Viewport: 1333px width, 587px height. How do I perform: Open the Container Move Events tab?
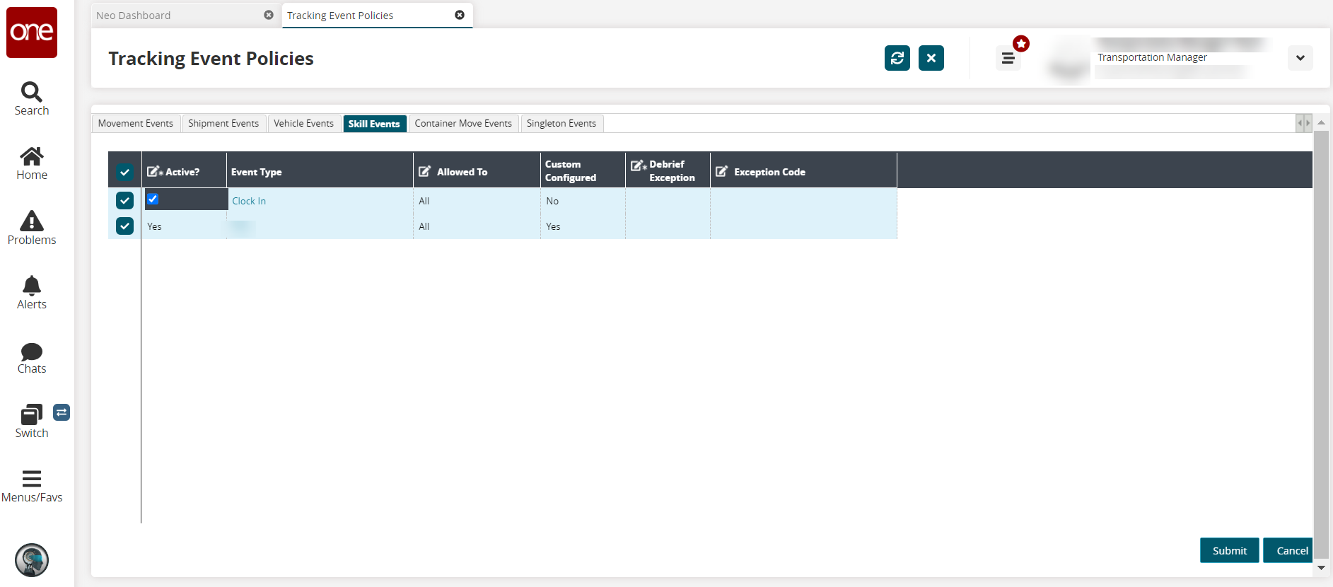[x=463, y=123]
